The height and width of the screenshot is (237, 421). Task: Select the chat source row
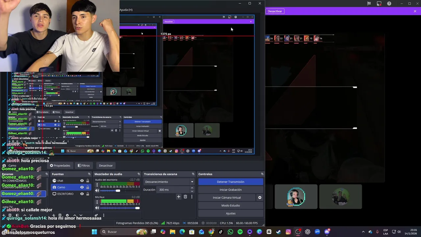[x=71, y=181]
